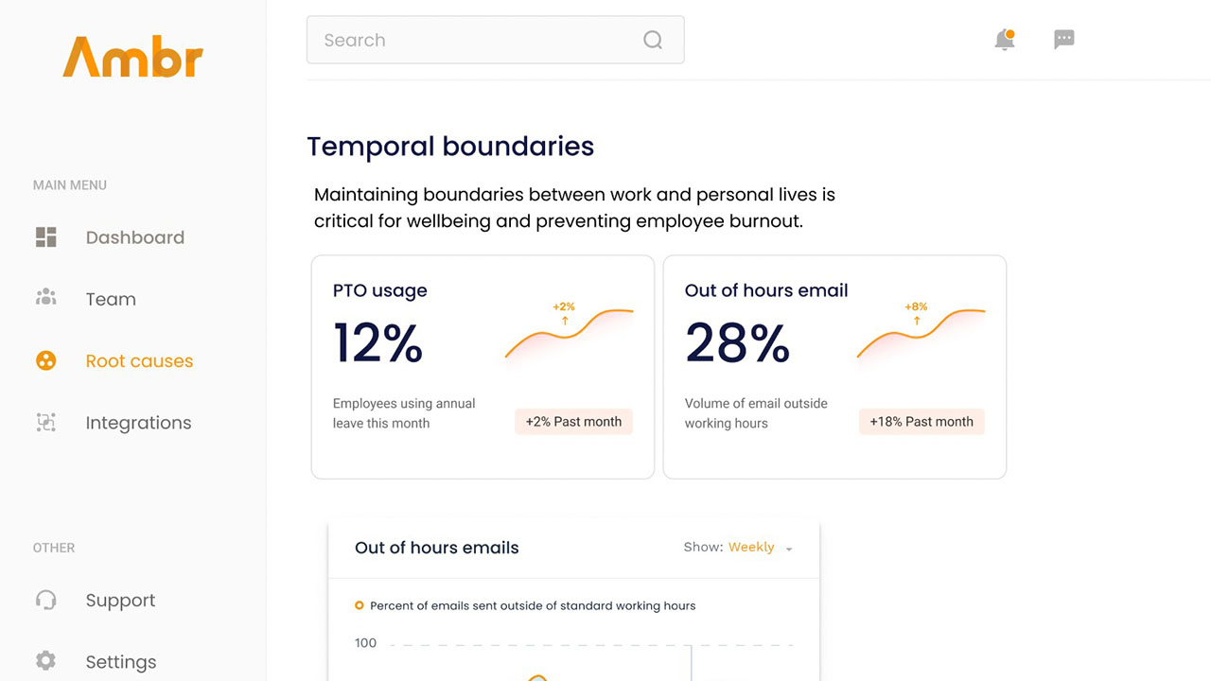This screenshot has height=681, width=1211.
Task: Click the Out of hours email trend chart
Action: tap(921, 333)
